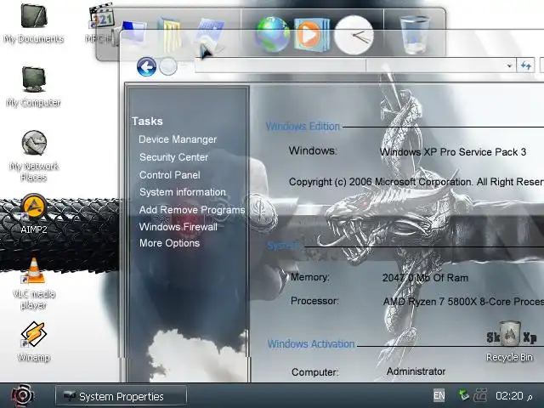The image size is (544, 408).
Task: Click the Windows Activation heading
Action: pyautogui.click(x=311, y=343)
